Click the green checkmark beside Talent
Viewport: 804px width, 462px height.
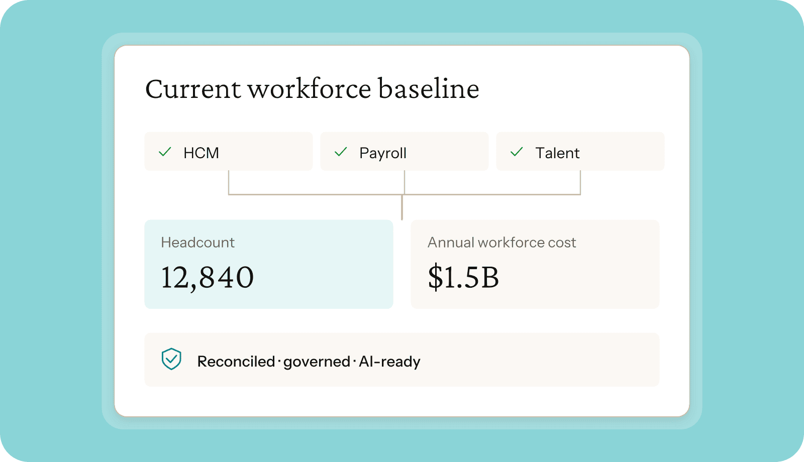pyautogui.click(x=517, y=152)
